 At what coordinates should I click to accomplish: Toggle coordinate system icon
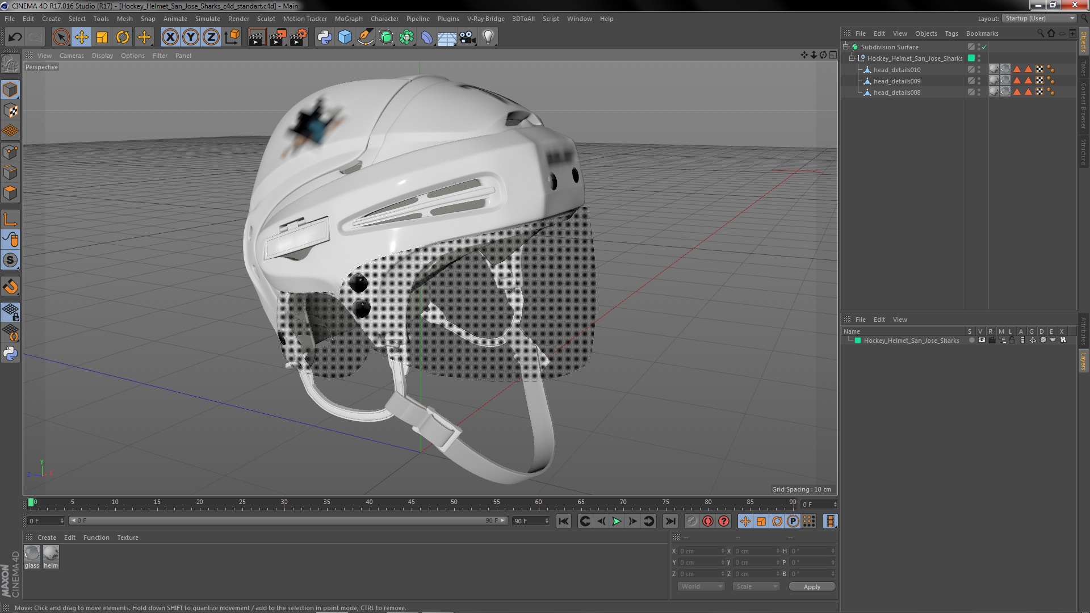pyautogui.click(x=232, y=37)
